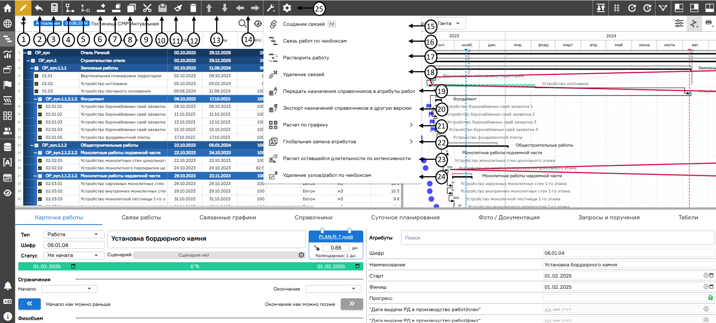Toggle the pencil edit mode icon
The width and height of the screenshot is (716, 323).
(x=23, y=8)
